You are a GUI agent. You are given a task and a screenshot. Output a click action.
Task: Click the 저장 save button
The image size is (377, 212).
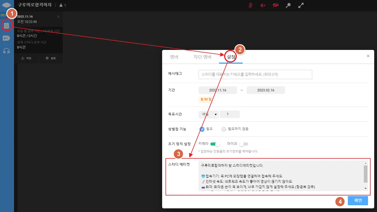[26, 58]
